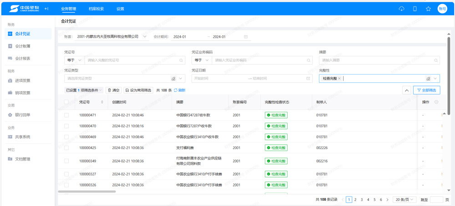This screenshot has height=206, width=455.
Task: Check the row for voucher 100000327
Action: tap(66, 174)
